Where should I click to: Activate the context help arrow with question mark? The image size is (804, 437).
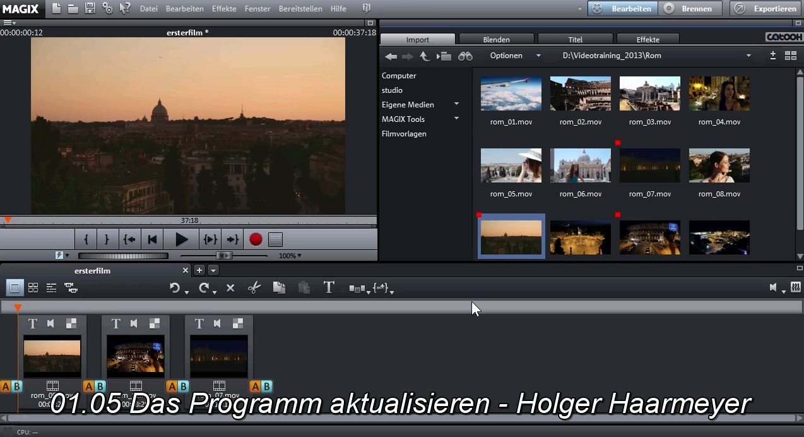pos(125,8)
